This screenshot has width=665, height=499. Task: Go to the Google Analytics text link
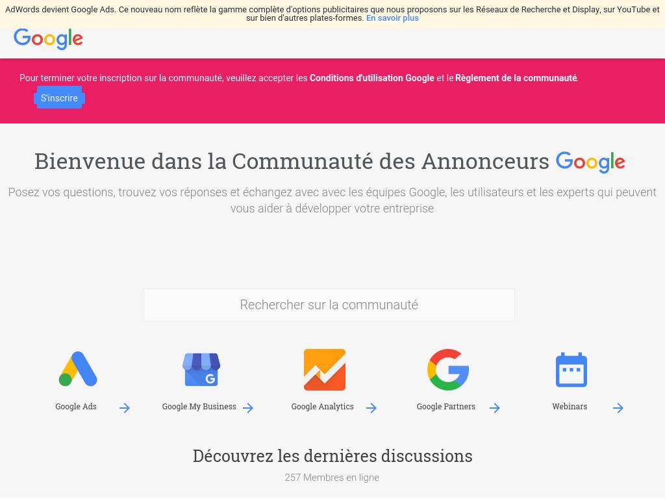pyautogui.click(x=322, y=407)
